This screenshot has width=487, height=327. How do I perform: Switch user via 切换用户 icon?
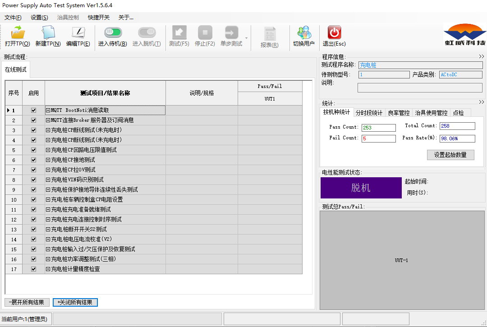tap(304, 36)
